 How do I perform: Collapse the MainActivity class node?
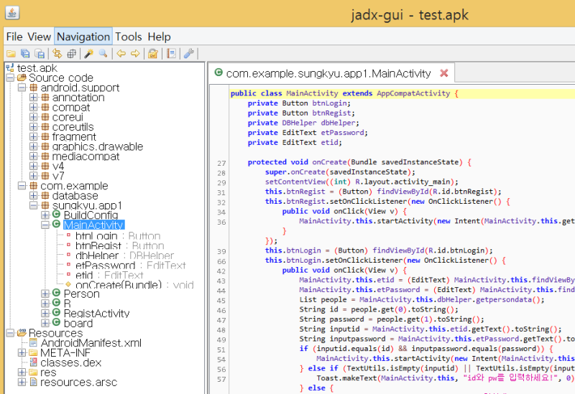pyautogui.click(x=45, y=225)
